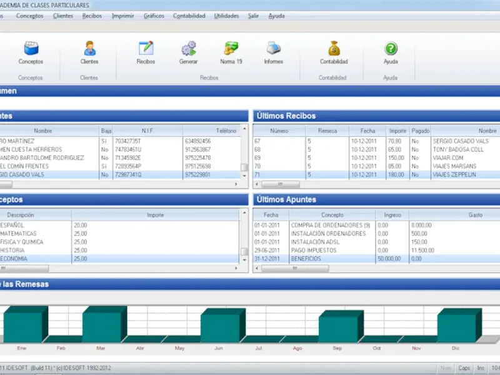Image resolution: width=500 pixels, height=375 pixels.
Task: Click the Últimos Apuntes horizontal scrollbar thumb
Action: [x=295, y=268]
